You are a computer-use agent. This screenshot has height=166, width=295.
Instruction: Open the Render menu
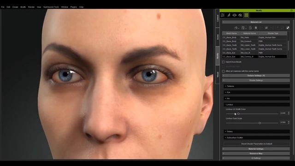point(31,7)
